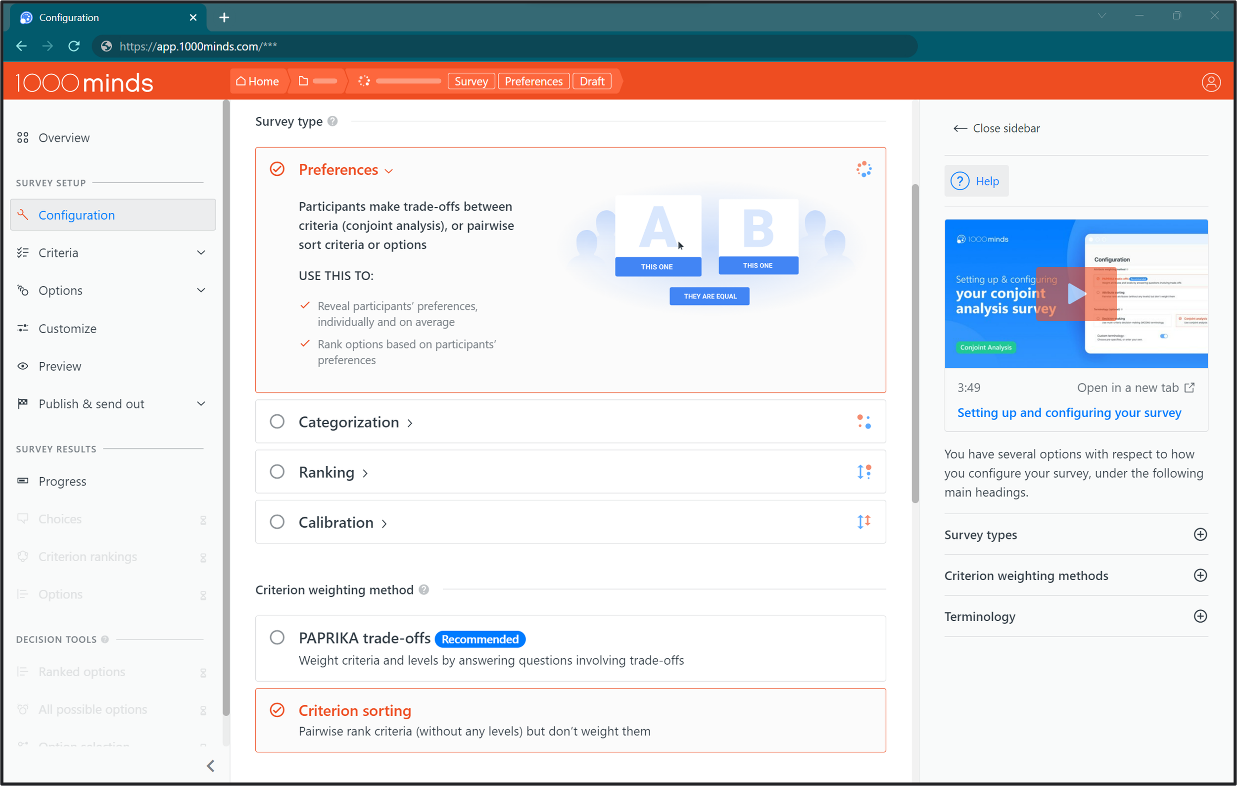Image resolution: width=1237 pixels, height=786 pixels.
Task: Reload the page with browser refresh icon
Action: pyautogui.click(x=74, y=46)
